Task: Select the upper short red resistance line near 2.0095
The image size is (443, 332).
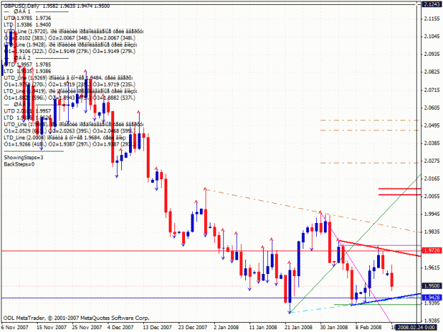Action: coord(400,188)
